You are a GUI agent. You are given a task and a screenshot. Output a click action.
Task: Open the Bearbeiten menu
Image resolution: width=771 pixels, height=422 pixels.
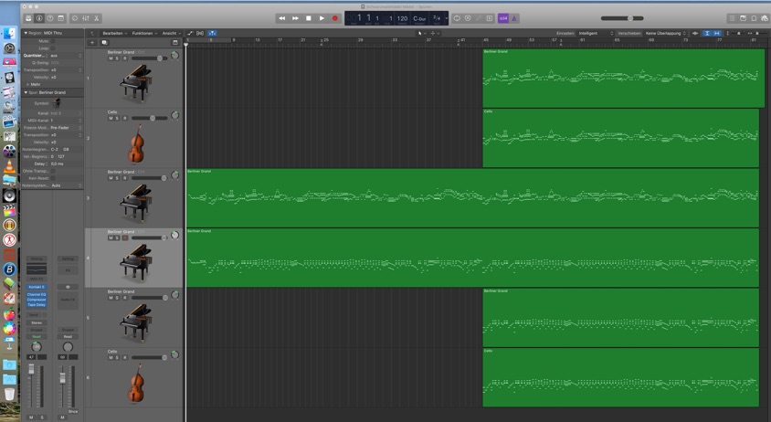(113, 33)
